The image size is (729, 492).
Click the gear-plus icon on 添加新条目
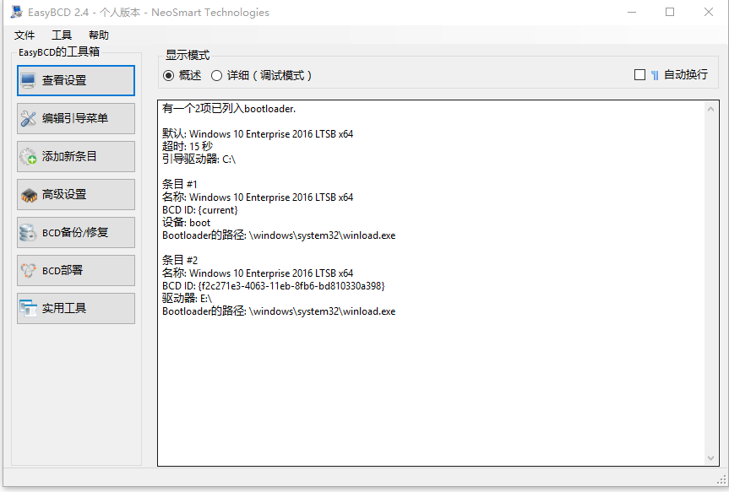[28, 157]
